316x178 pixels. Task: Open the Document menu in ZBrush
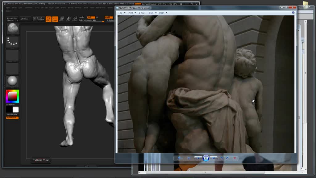tap(29, 8)
